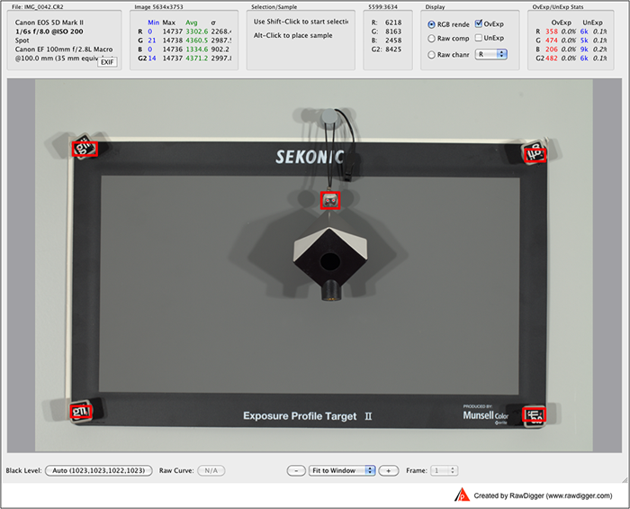Viewport: 630px width, 509px height.
Task: Click the window resize grip corner
Action: tap(625, 479)
